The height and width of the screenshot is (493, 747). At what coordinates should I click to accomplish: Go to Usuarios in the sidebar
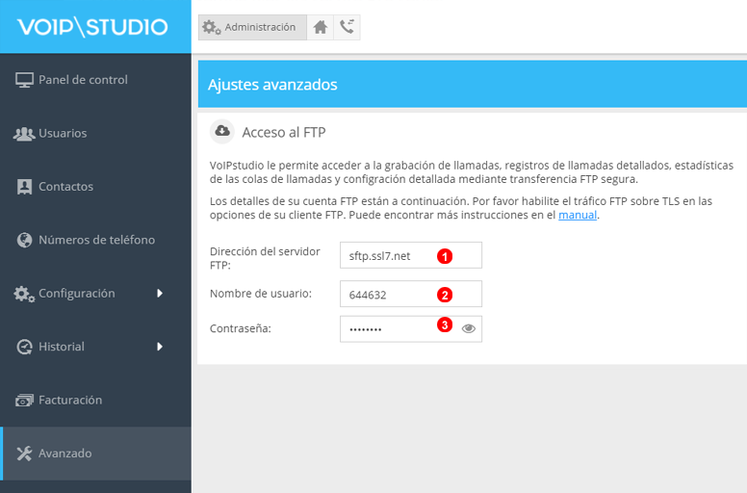coord(63,133)
